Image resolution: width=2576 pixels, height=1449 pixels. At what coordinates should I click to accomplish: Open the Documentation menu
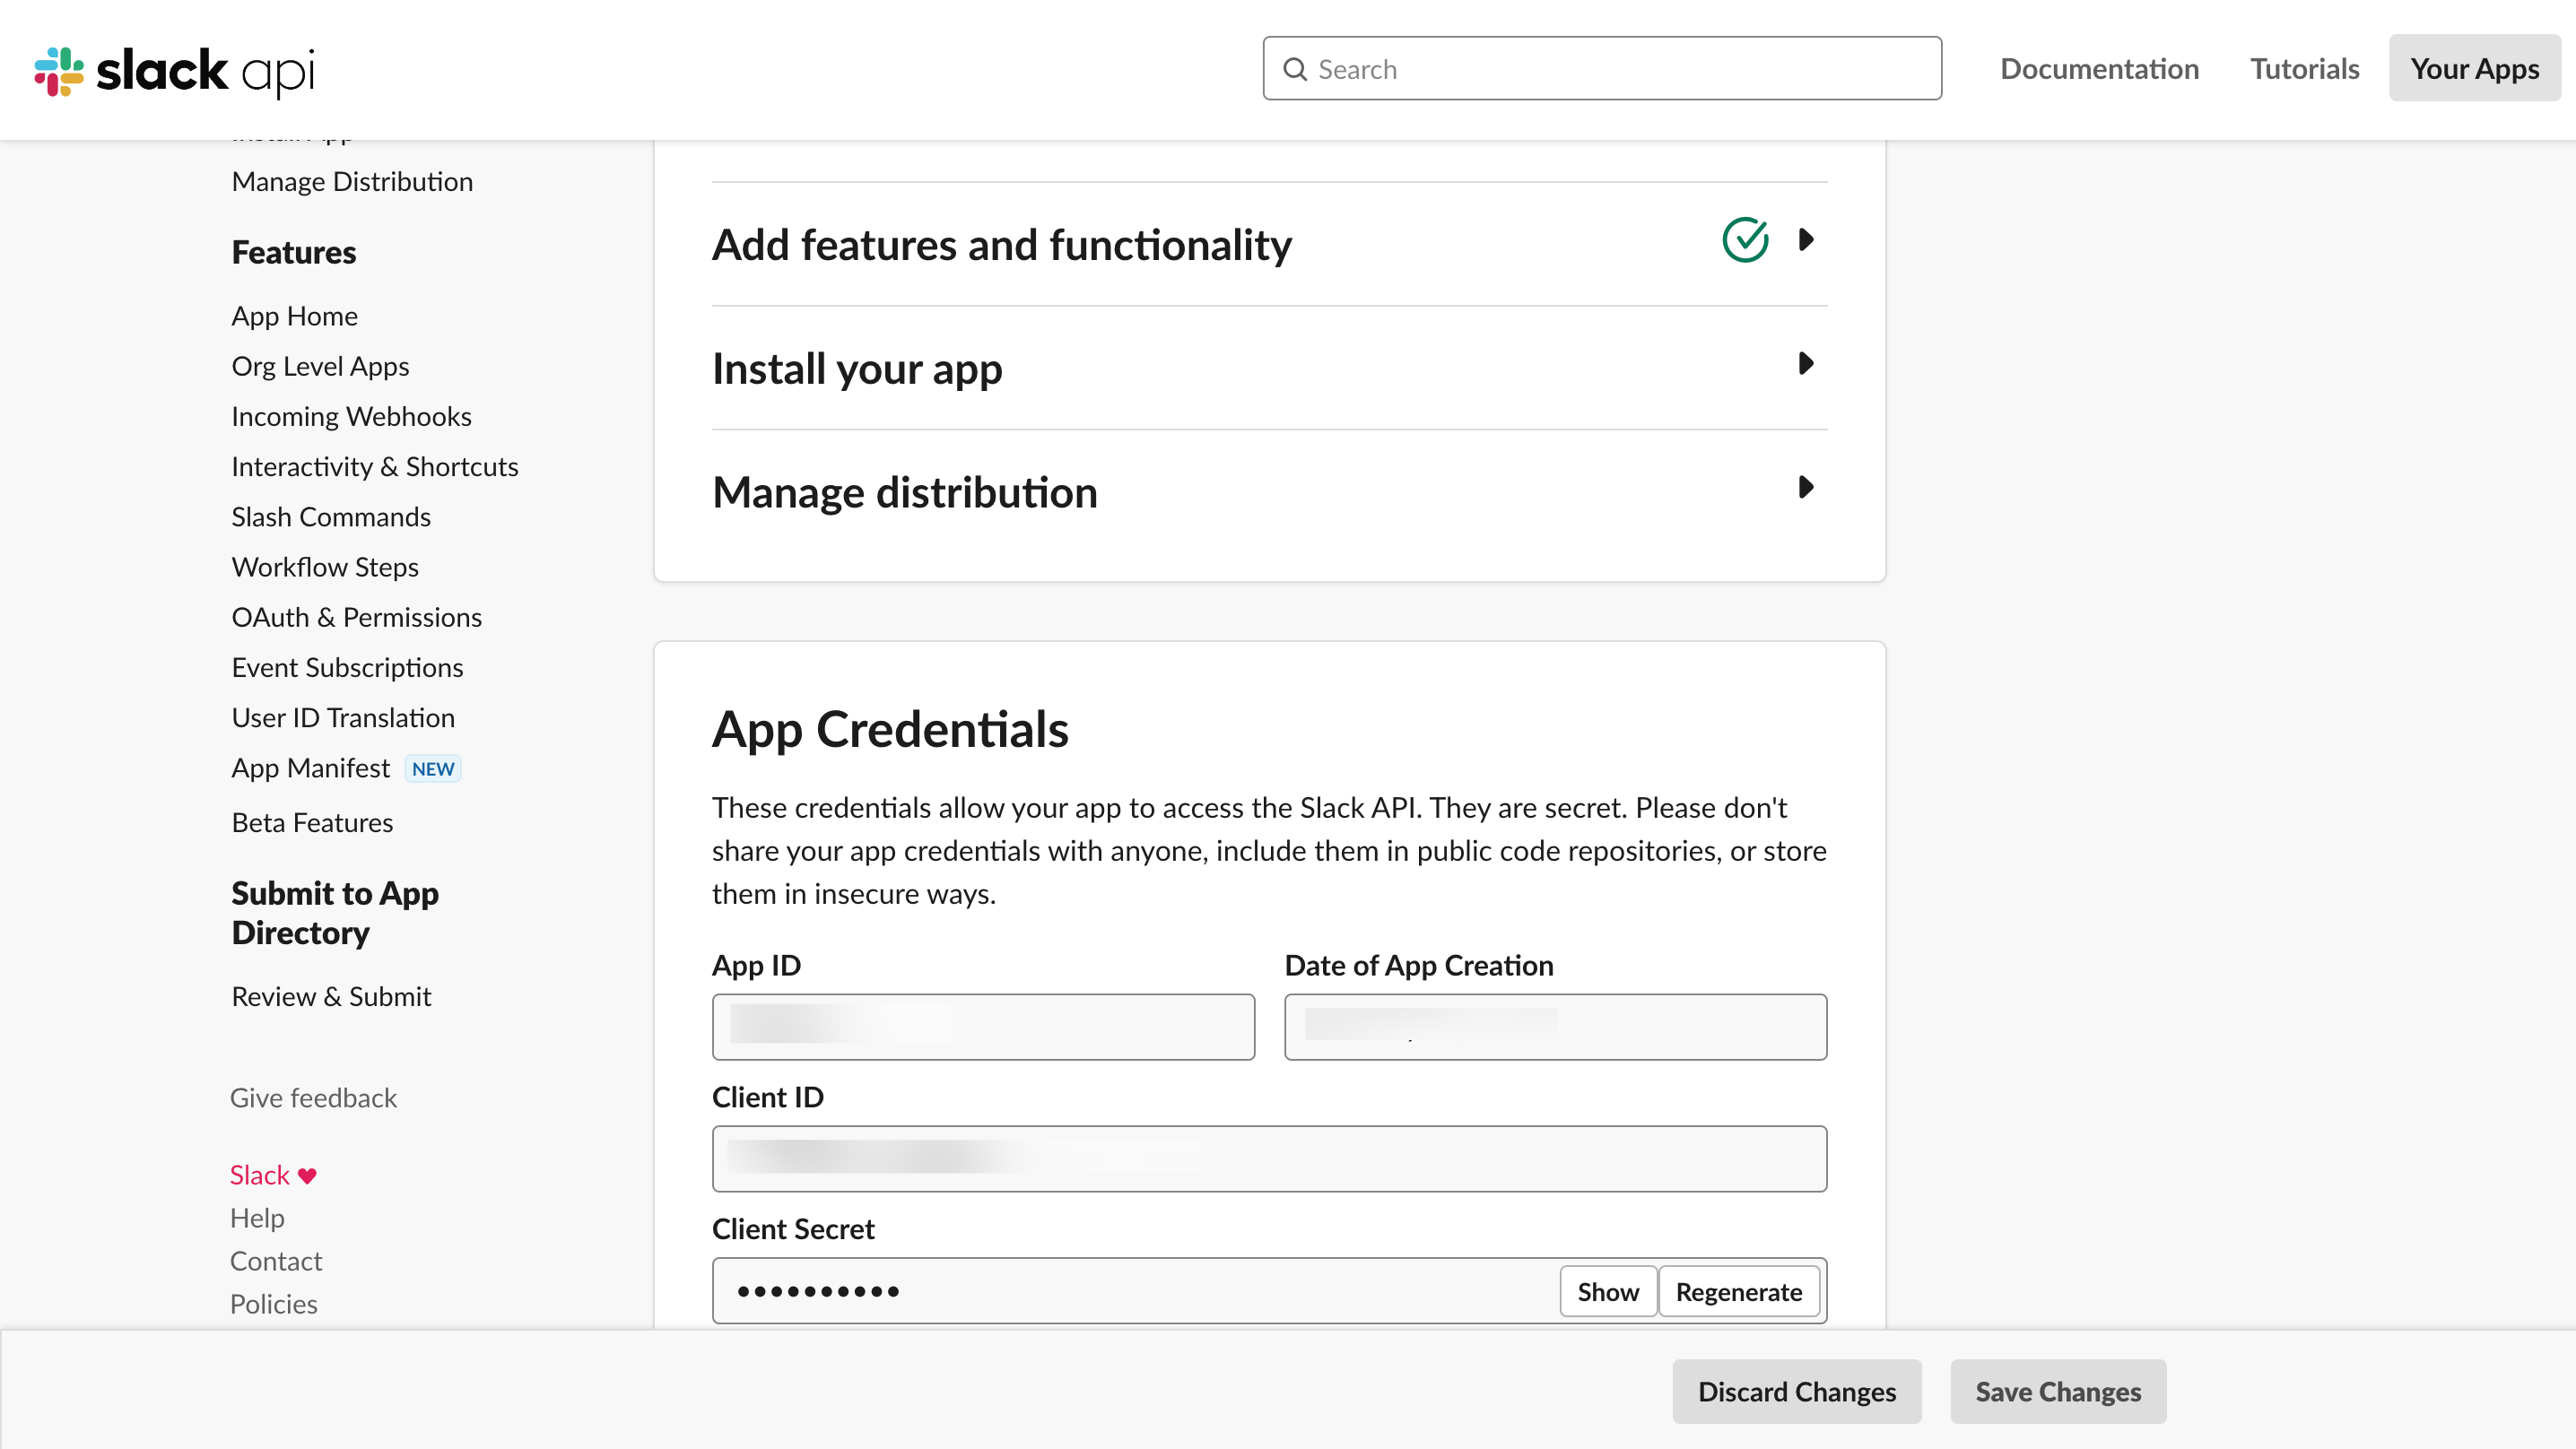pos(2099,69)
